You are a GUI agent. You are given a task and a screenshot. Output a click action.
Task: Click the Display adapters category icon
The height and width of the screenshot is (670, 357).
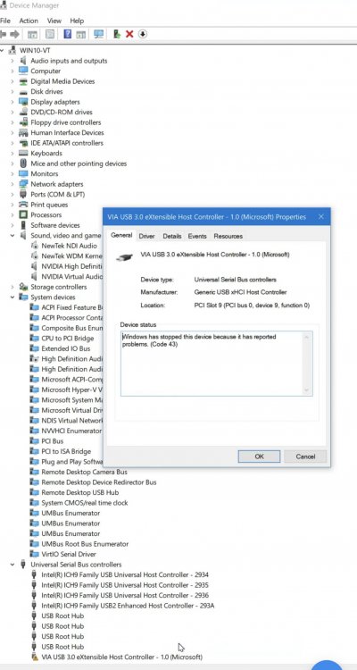(23, 102)
